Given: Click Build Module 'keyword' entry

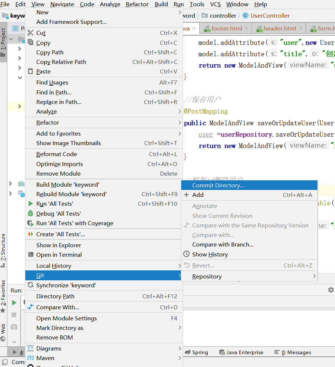Looking at the screenshot, I should tap(104, 184).
